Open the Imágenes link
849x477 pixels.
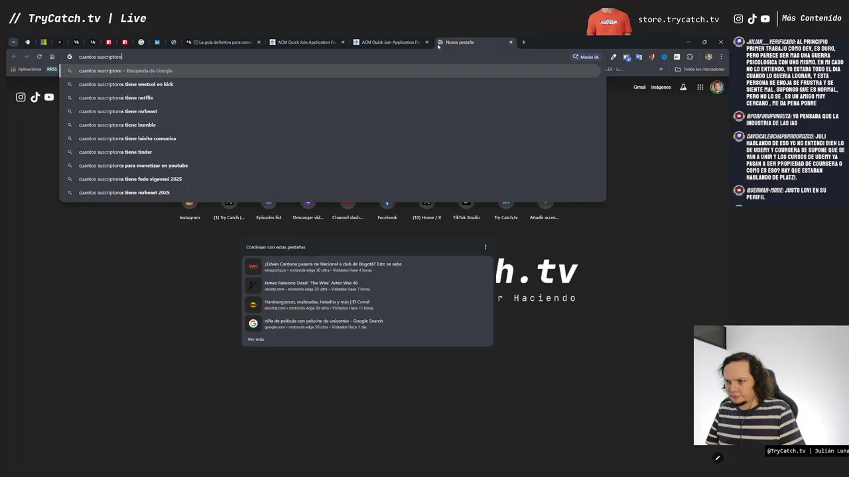tap(661, 87)
